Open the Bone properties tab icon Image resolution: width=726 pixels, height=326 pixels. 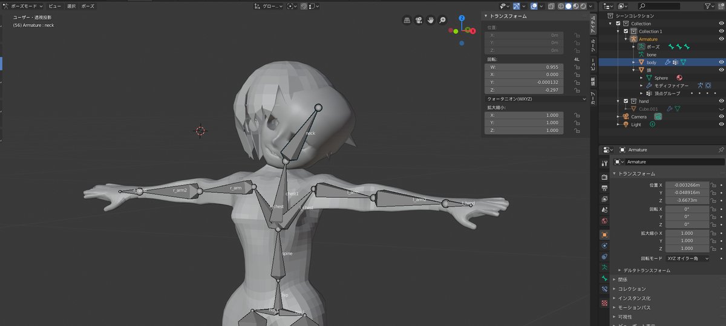tap(604, 278)
